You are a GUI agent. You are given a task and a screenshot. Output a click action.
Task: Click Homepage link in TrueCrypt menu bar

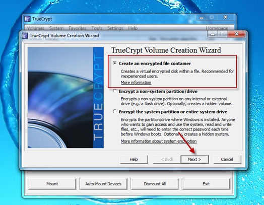(217, 28)
